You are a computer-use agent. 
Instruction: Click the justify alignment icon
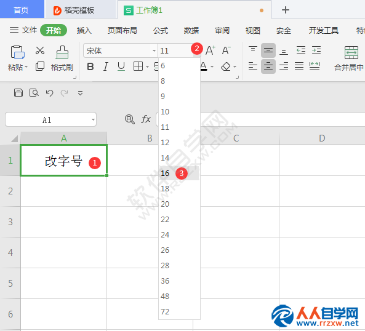pyautogui.click(x=299, y=66)
